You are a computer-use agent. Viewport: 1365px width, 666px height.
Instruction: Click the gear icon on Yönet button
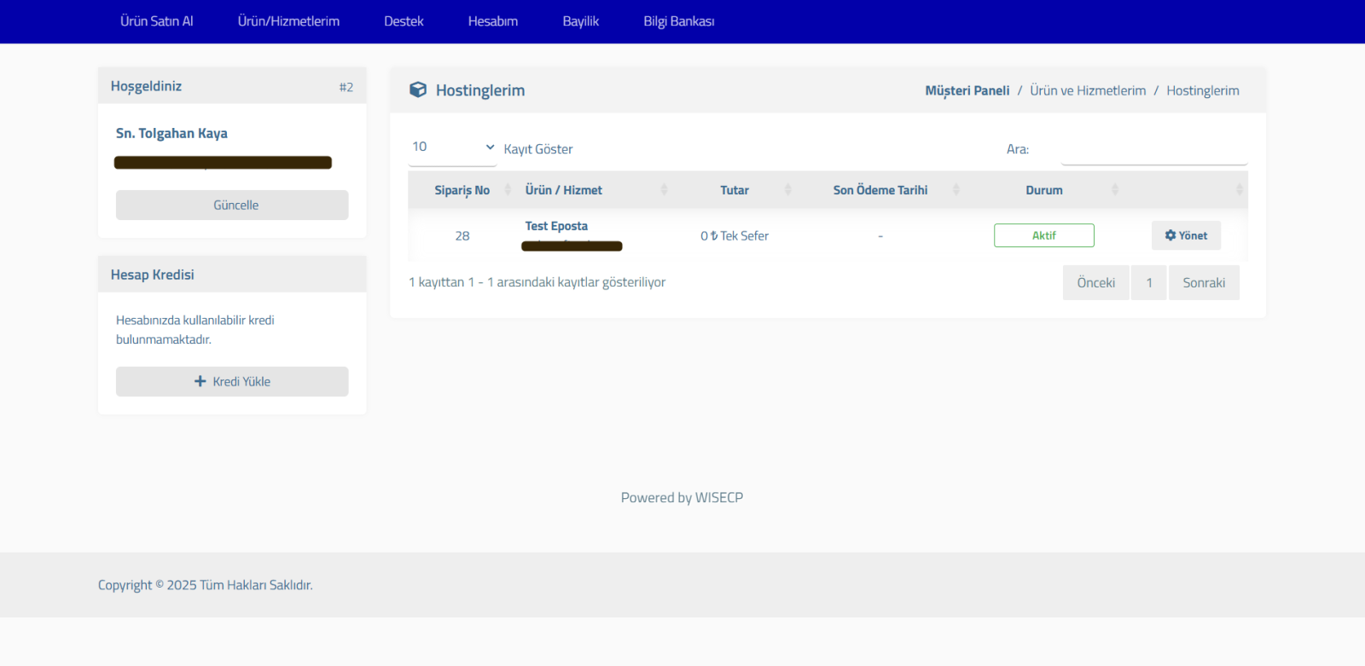point(1170,235)
